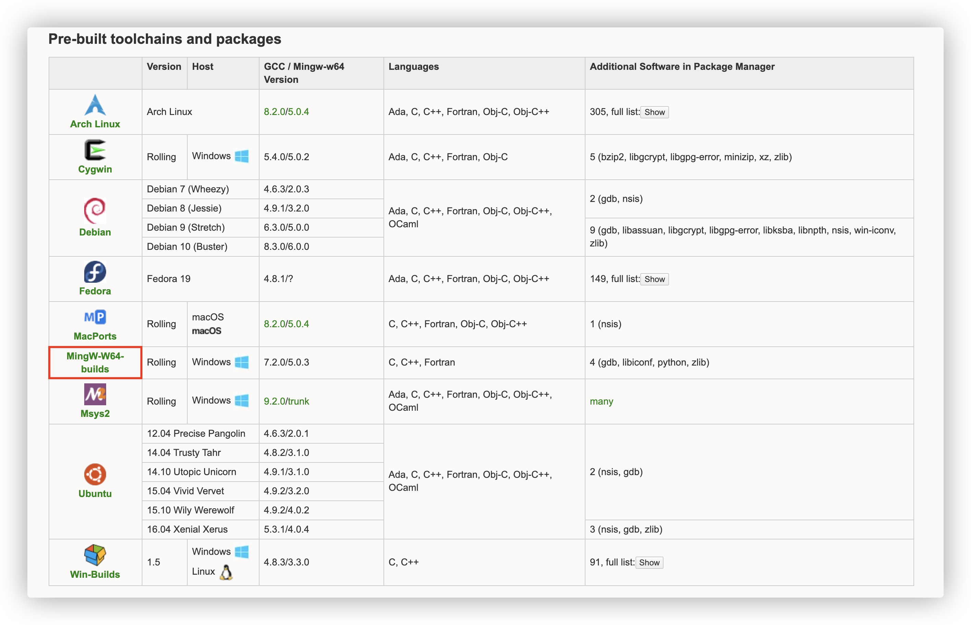Click the Win-Builds cube logo
Screen dimensions: 971x625
pos(95,555)
